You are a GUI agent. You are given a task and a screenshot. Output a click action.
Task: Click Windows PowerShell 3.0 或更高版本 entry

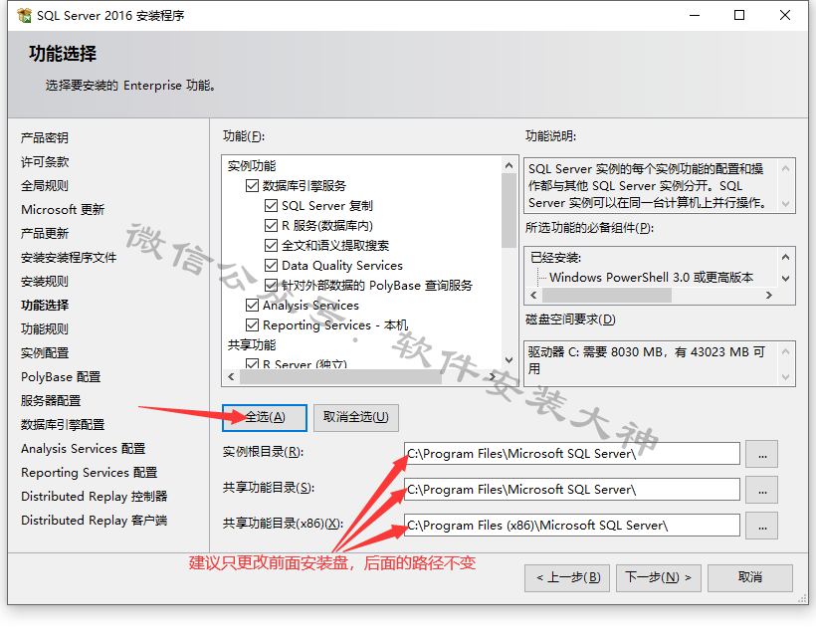point(651,278)
